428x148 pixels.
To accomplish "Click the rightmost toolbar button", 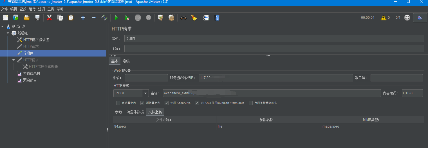I will pos(420,18).
